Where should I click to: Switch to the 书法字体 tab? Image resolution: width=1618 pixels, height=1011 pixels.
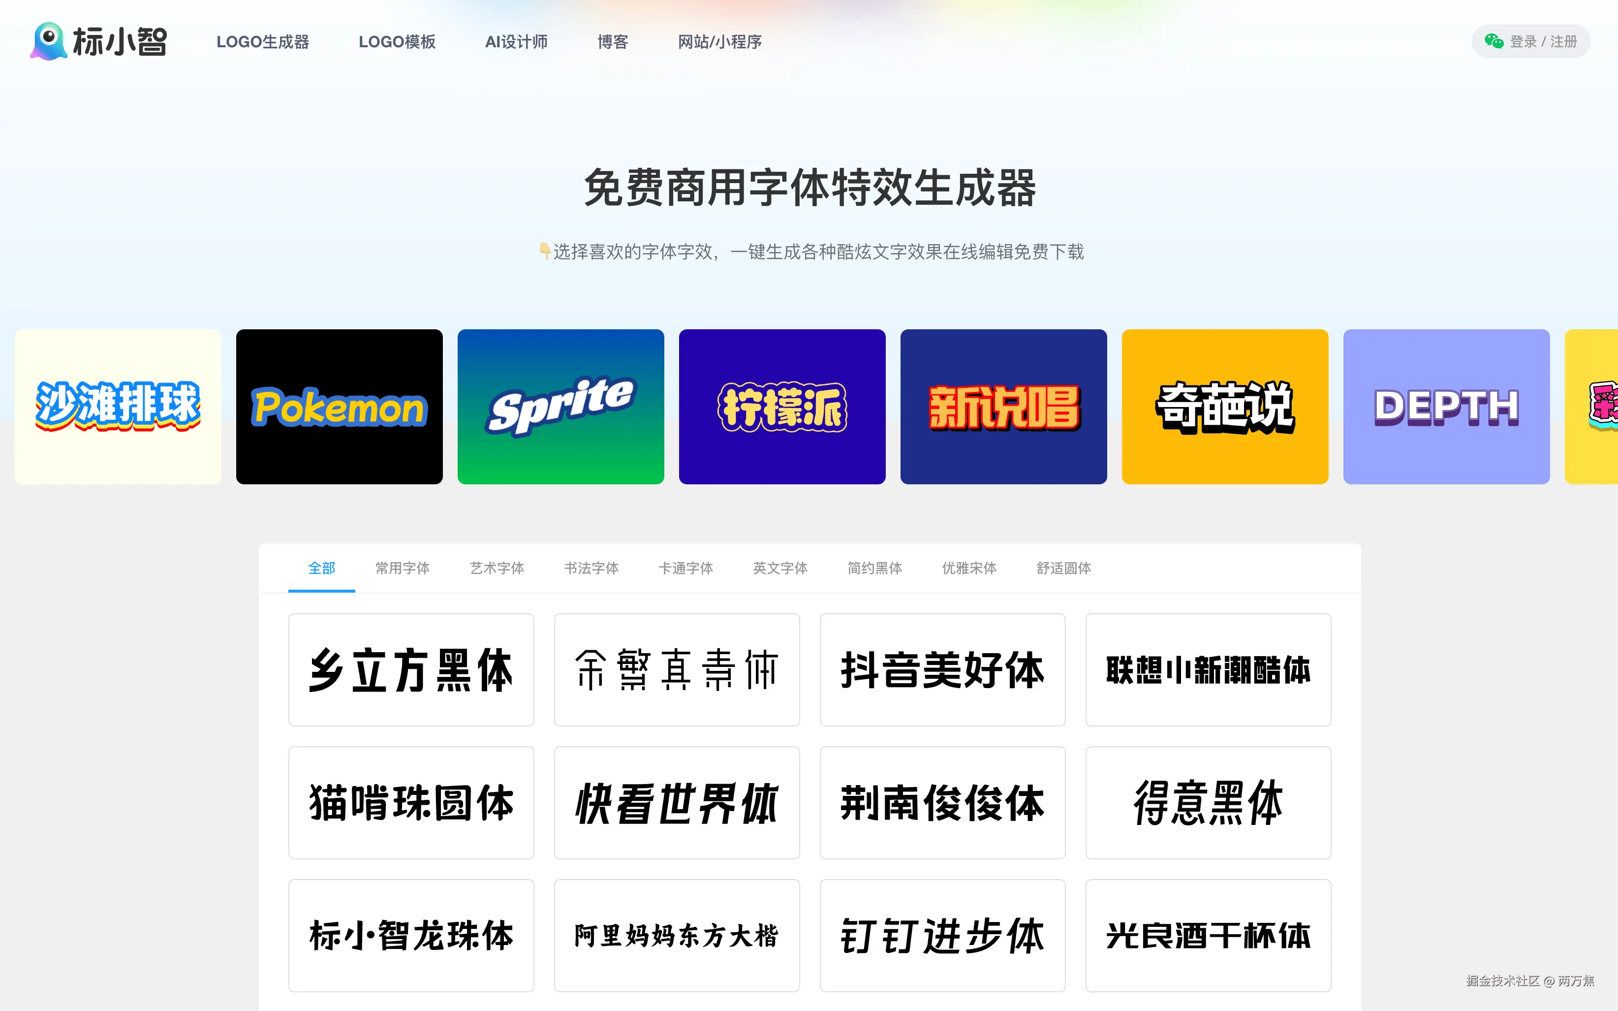click(591, 569)
